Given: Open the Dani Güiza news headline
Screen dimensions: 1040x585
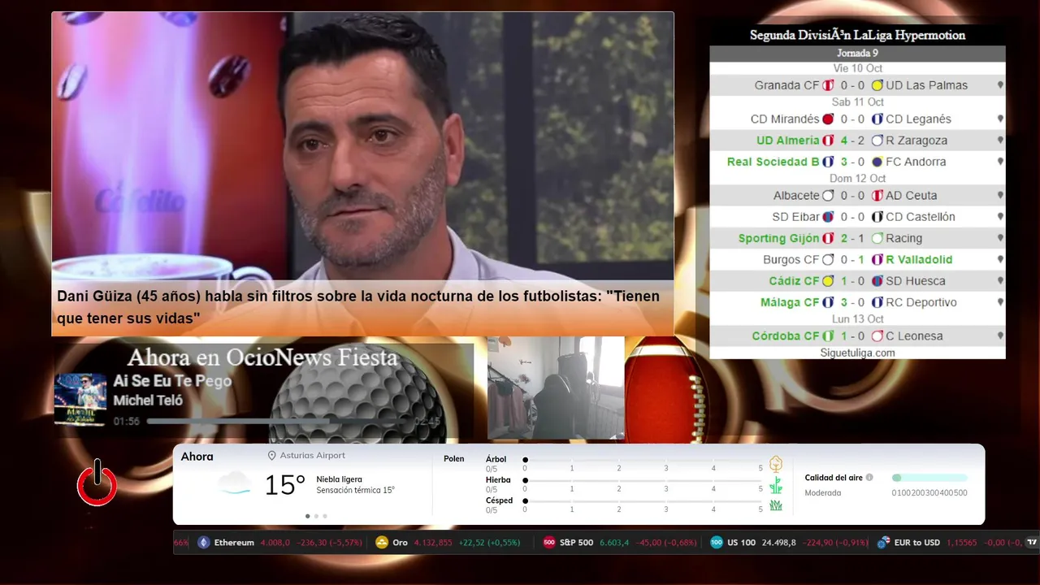Looking at the screenshot, I should 358,307.
